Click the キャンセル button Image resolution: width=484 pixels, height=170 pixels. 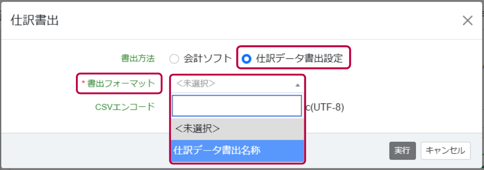pyautogui.click(x=445, y=151)
